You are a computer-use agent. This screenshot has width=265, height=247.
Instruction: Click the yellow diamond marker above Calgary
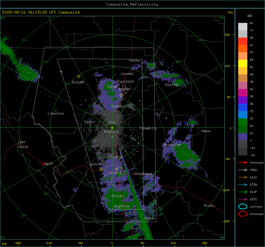coord(116,169)
